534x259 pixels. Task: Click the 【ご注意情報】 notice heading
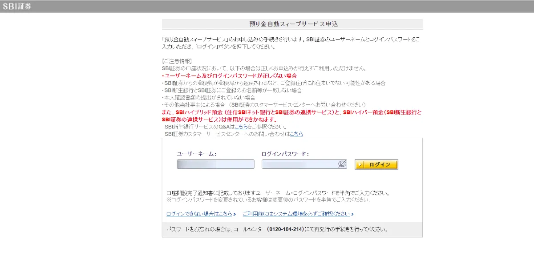click(177, 61)
